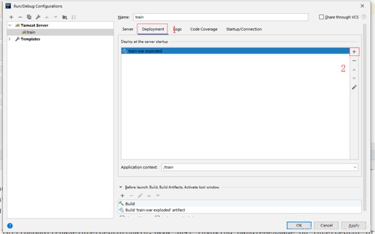Switch to Code Coverage tab

tap(204, 29)
